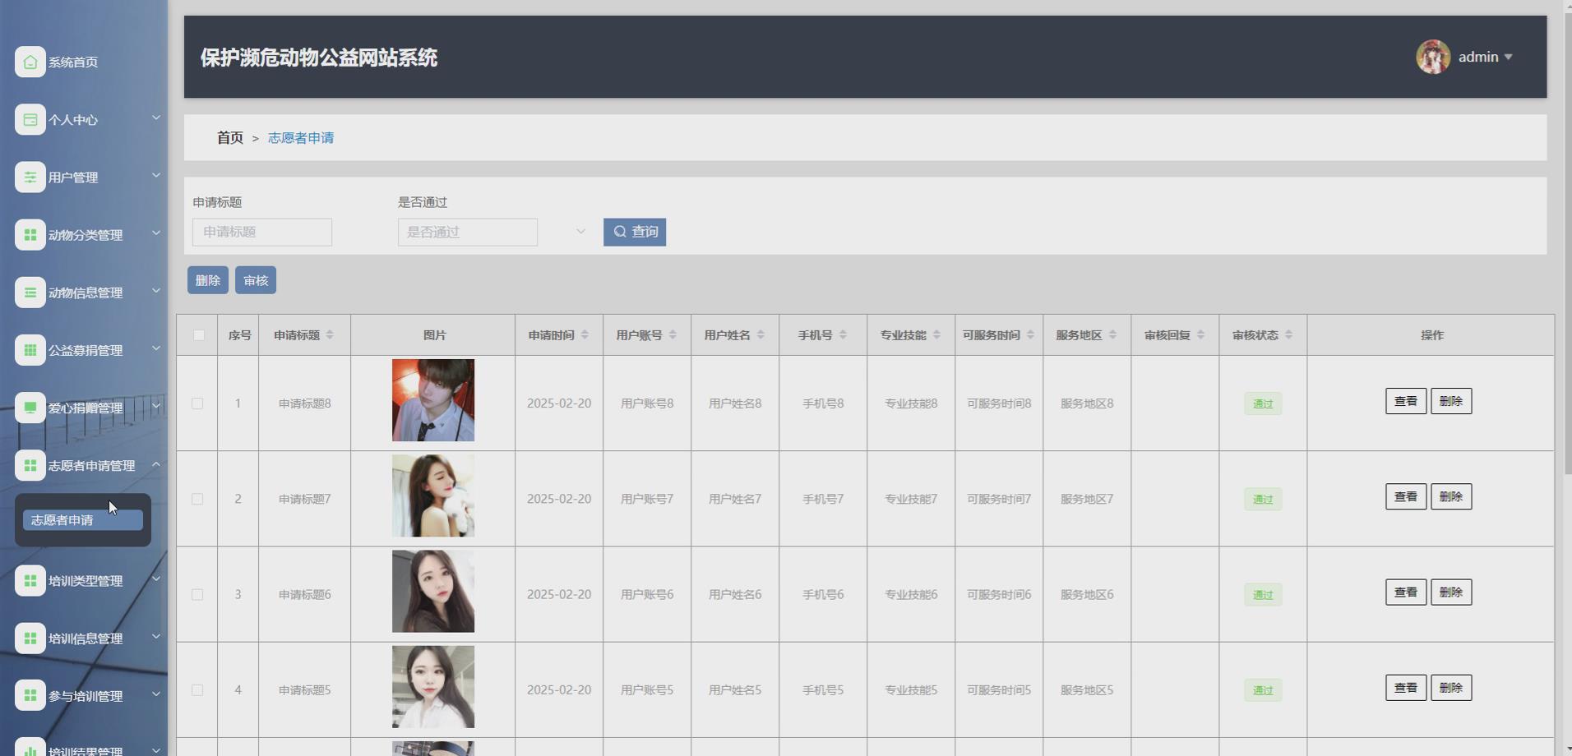
Task: Open the photo thumbnail for 申请标题6
Action: [x=433, y=592]
